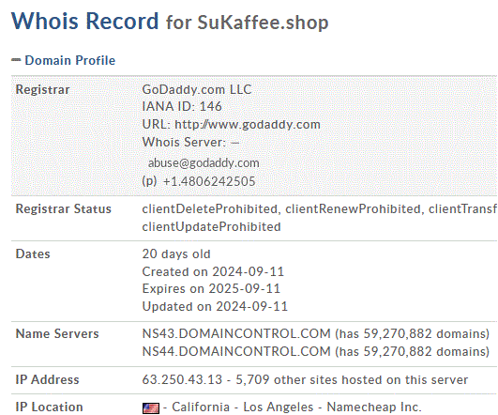Screen dimensions: 498x415
Task: Click the Expires on 2025-09-11 date
Action: (x=211, y=289)
